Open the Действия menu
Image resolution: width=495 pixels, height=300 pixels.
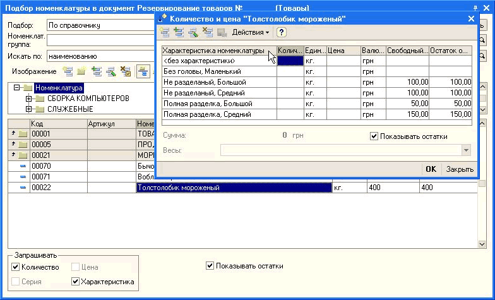coord(250,32)
